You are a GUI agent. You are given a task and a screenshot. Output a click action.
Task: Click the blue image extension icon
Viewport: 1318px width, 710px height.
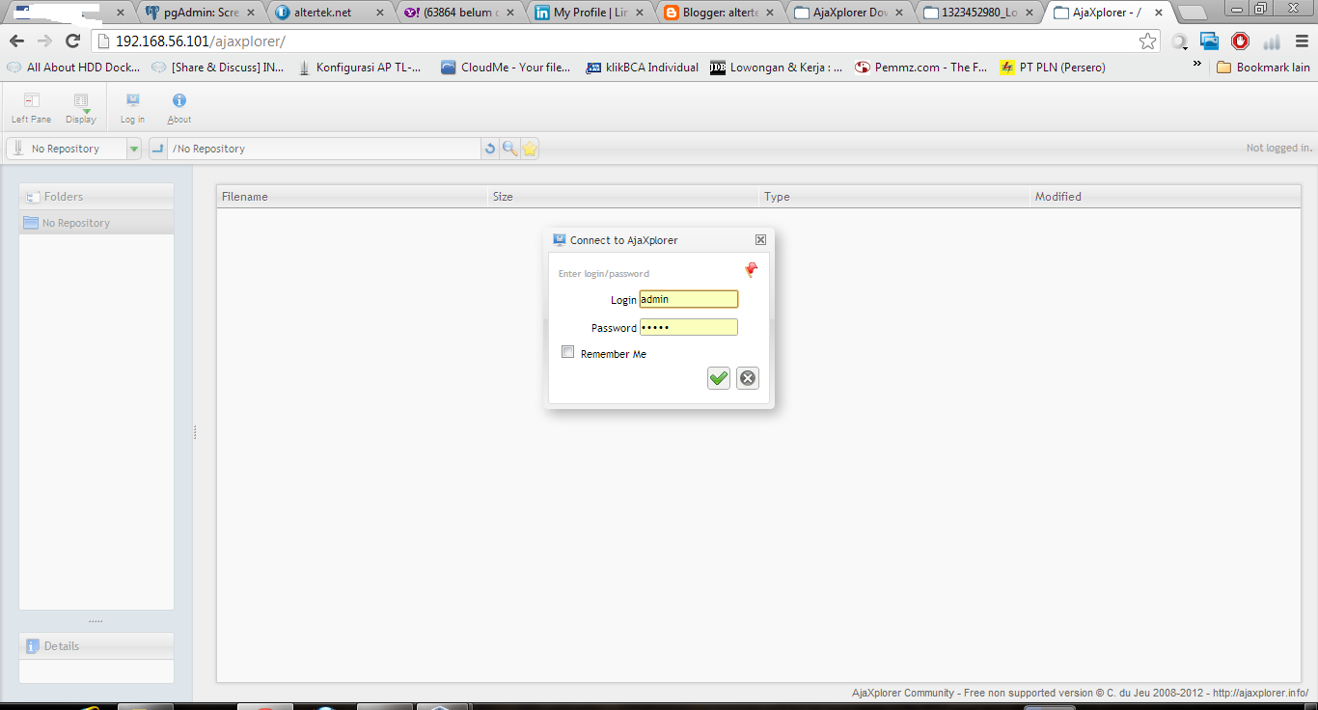pyautogui.click(x=1210, y=41)
